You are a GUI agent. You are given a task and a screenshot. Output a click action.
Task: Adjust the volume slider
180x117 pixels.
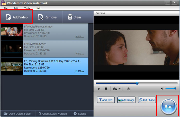pos(171,89)
